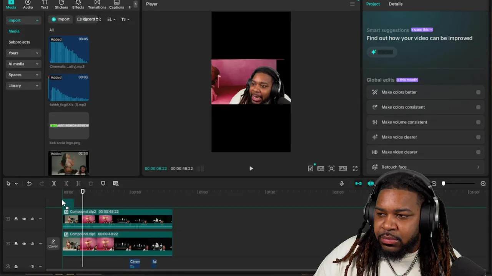Screen dimensions: 492x276
Task: Enable Make colors consistent checkbox
Action: coord(478,107)
